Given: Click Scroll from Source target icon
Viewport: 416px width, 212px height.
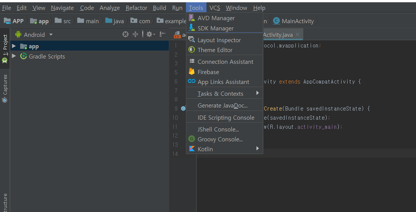Looking at the screenshot, I should [x=125, y=34].
